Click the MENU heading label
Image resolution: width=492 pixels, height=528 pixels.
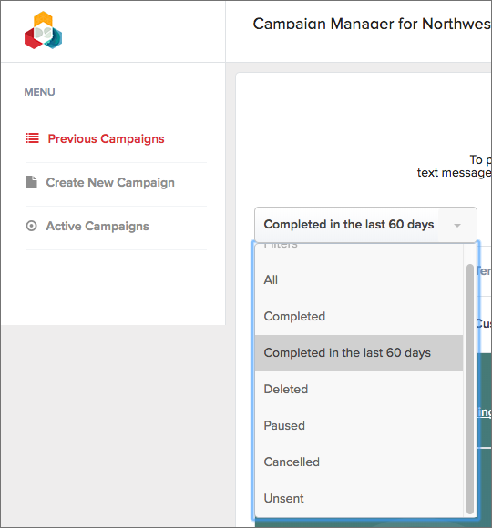click(x=39, y=92)
